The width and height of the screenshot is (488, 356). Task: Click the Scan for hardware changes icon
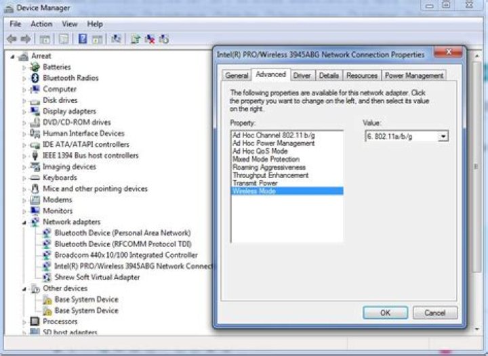(x=116, y=39)
